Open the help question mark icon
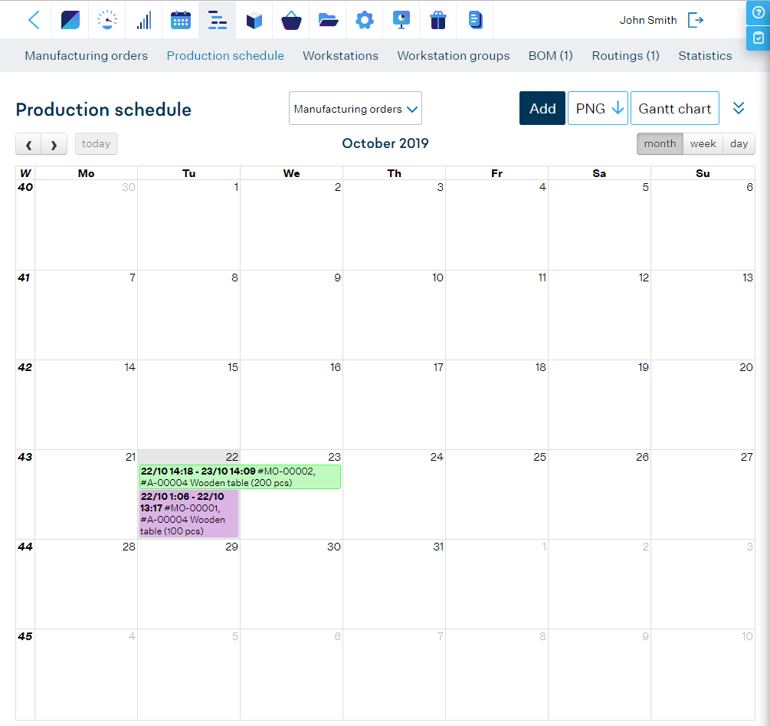The width and height of the screenshot is (770, 726). coord(759,12)
